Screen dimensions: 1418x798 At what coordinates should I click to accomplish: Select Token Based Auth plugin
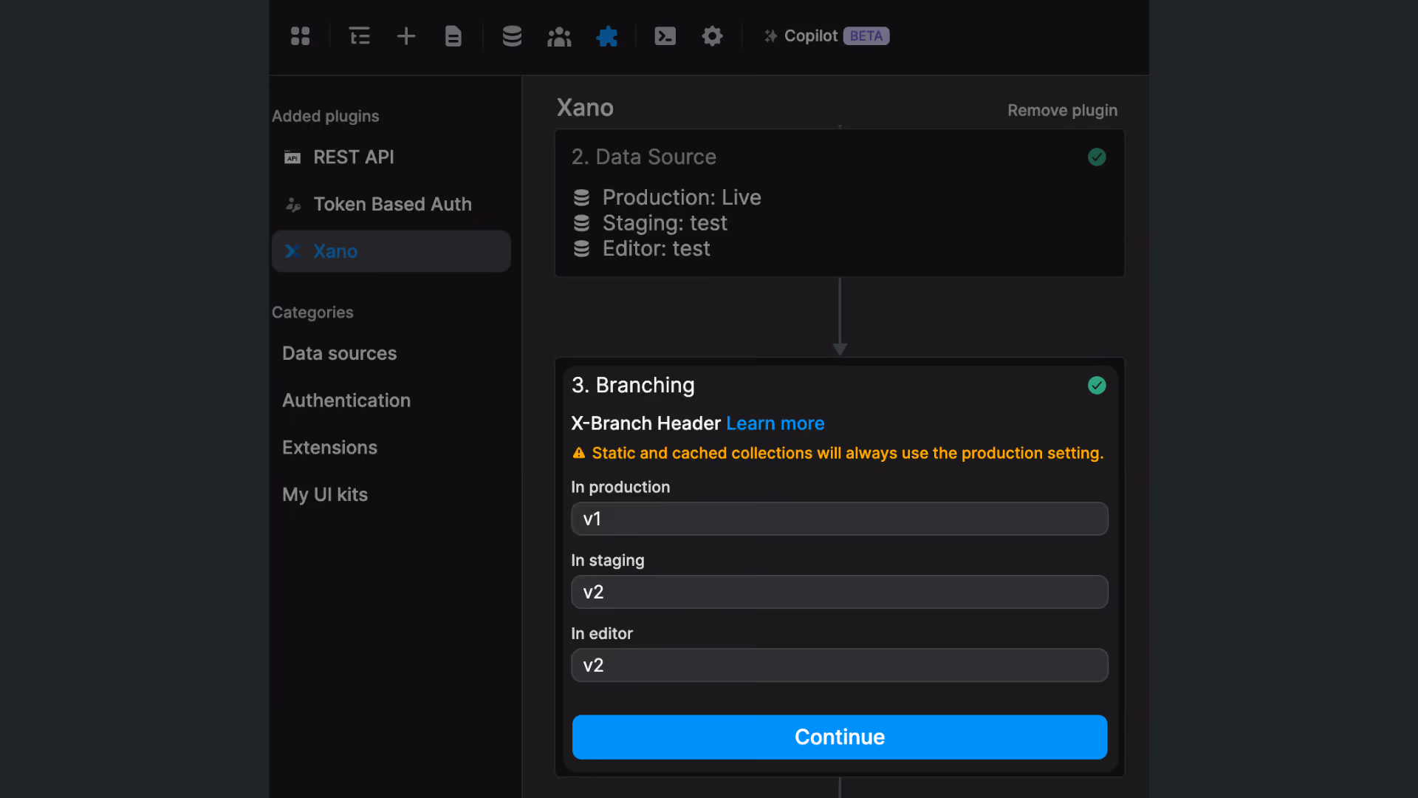391,204
